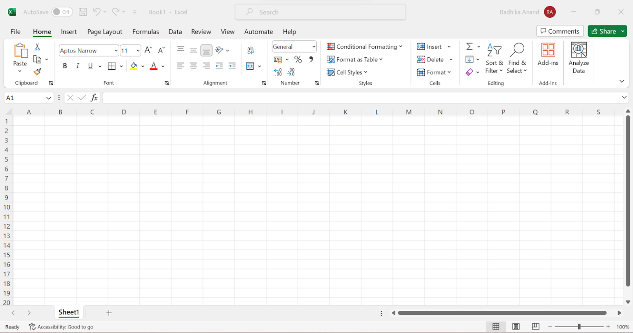
Task: Click the Format Painter icon
Action: pos(37,71)
